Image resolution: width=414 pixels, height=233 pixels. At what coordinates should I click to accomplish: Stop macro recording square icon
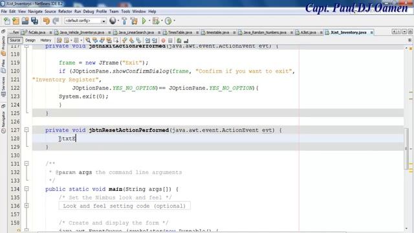pyautogui.click(x=170, y=40)
